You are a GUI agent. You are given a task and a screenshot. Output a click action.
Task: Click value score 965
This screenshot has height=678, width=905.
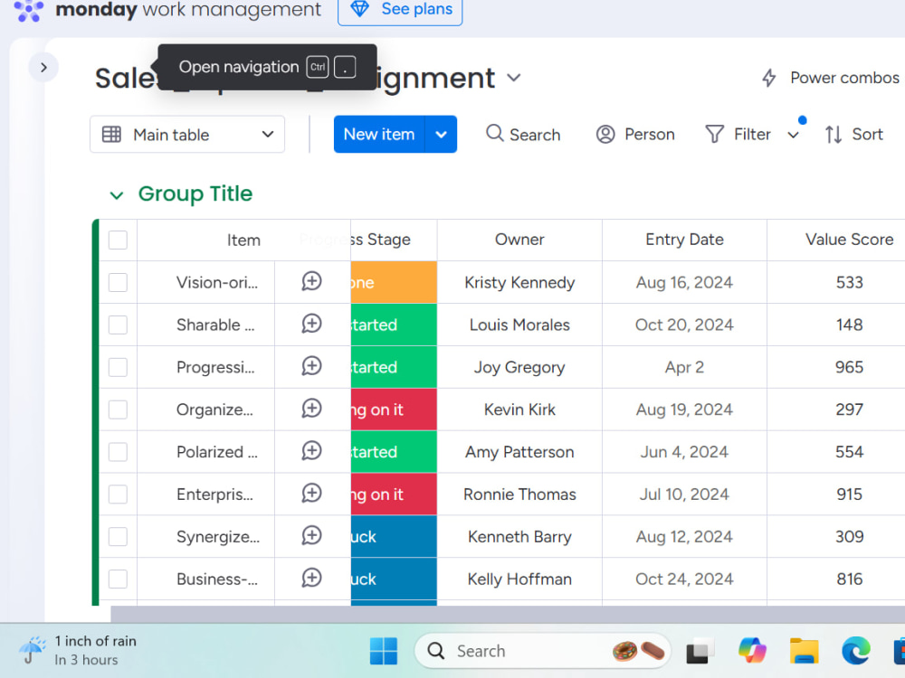(x=849, y=367)
